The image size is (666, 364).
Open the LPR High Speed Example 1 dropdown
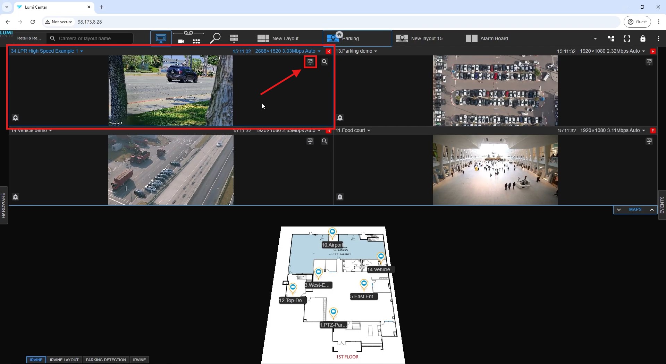pyautogui.click(x=82, y=51)
